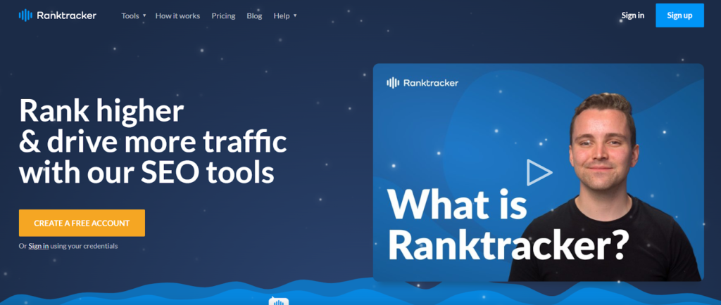The width and height of the screenshot is (721, 305).
Task: Click the bars logo icon inside the video
Action: pyautogui.click(x=393, y=83)
